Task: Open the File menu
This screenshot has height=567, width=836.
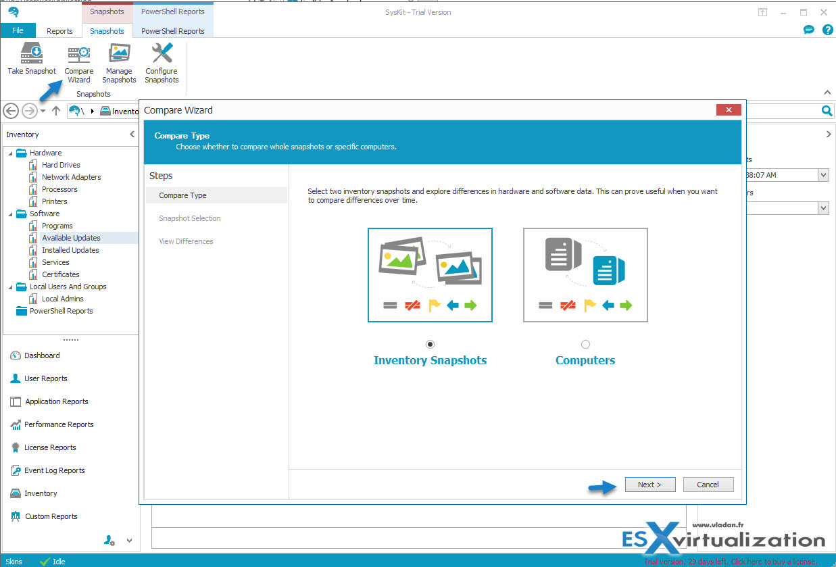Action: (x=18, y=30)
